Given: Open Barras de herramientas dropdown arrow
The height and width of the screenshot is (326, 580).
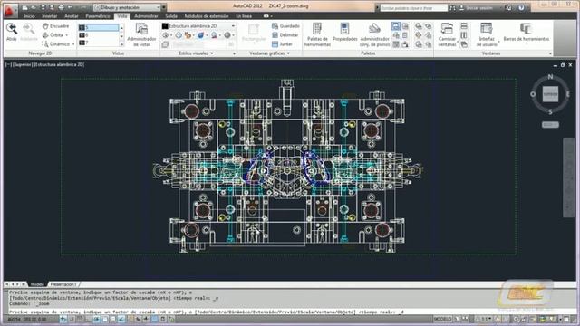Looking at the screenshot, I should pyautogui.click(x=526, y=43).
